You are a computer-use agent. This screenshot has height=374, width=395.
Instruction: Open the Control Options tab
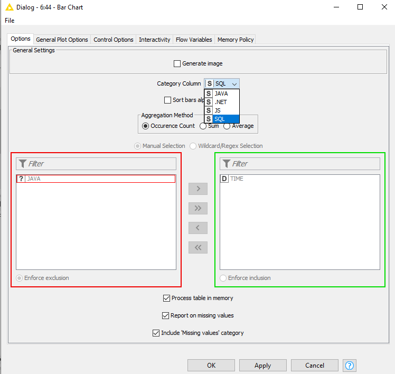tap(114, 40)
